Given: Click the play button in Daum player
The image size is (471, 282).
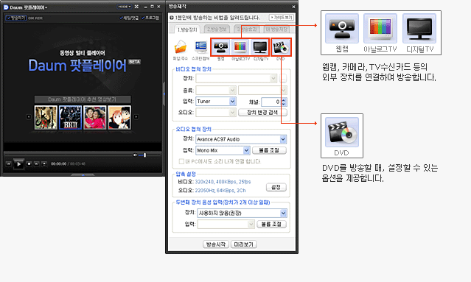Looking at the screenshot, I should click(x=18, y=163).
